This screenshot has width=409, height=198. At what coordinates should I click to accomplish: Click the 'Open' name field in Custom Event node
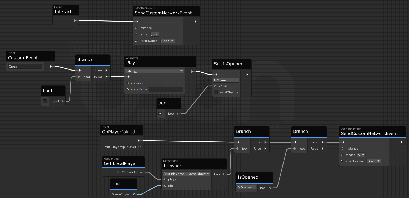tap(25, 67)
